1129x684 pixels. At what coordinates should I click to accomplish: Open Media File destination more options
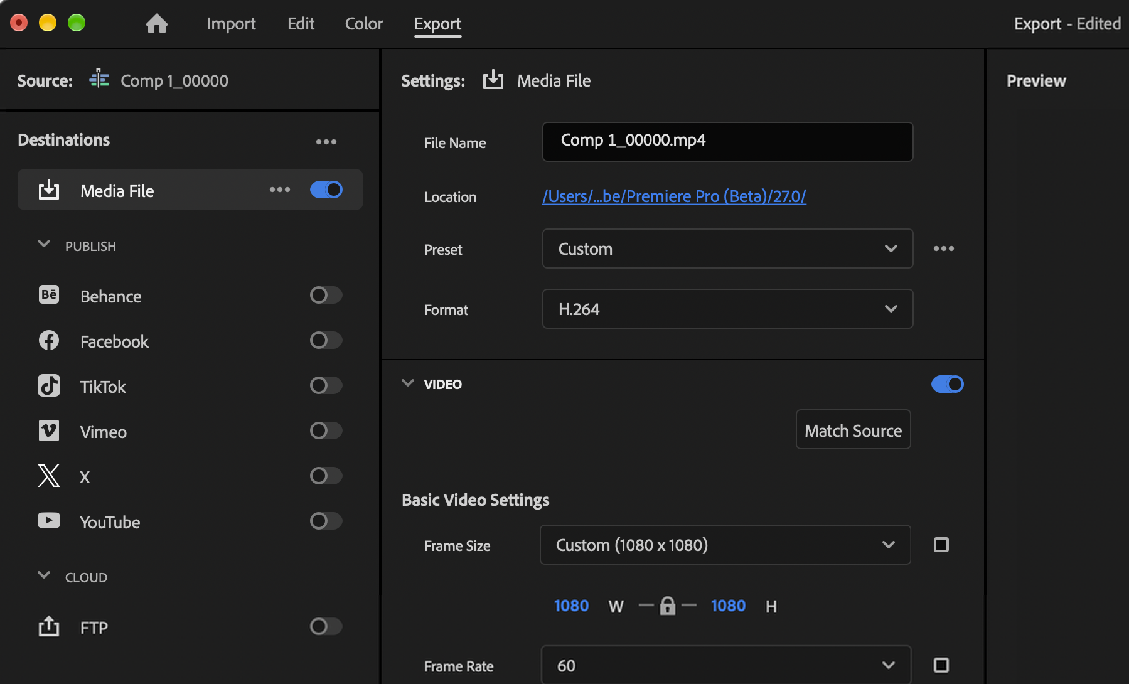(x=280, y=190)
